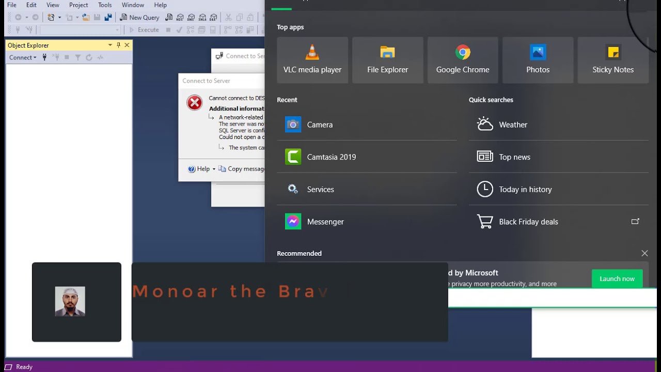Open the View menu
Image resolution: width=661 pixels, height=372 pixels.
point(53,5)
